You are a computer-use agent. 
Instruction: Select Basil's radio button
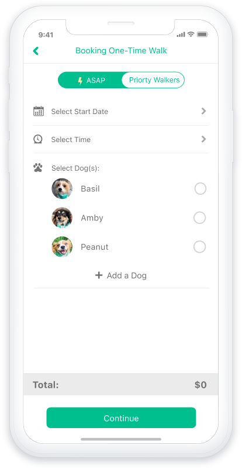(200, 189)
